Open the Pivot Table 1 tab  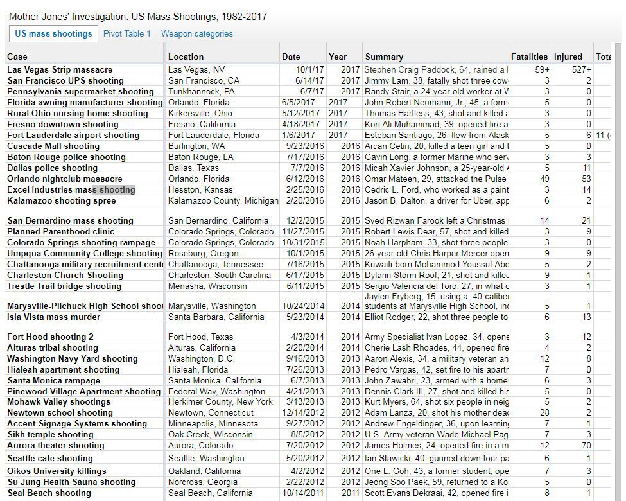coord(127,33)
